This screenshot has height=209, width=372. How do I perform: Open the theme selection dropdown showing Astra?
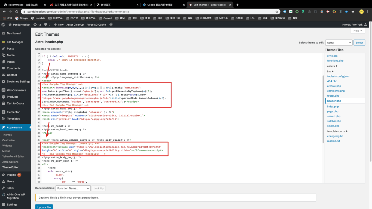pos(339,43)
